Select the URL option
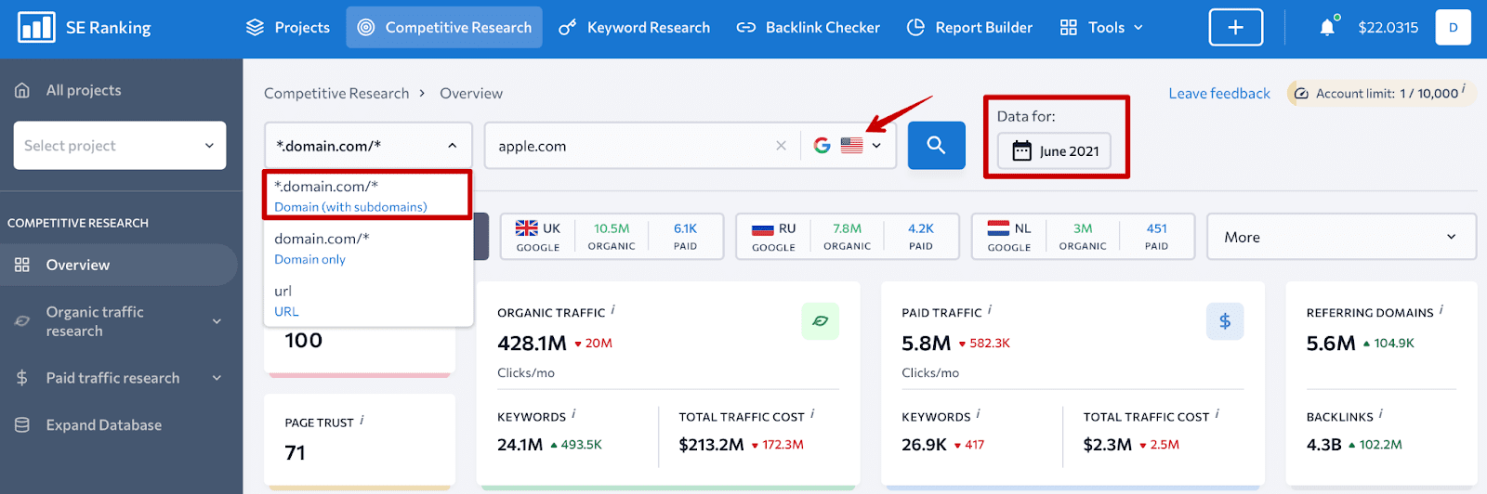The height and width of the screenshot is (494, 1487). [368, 301]
